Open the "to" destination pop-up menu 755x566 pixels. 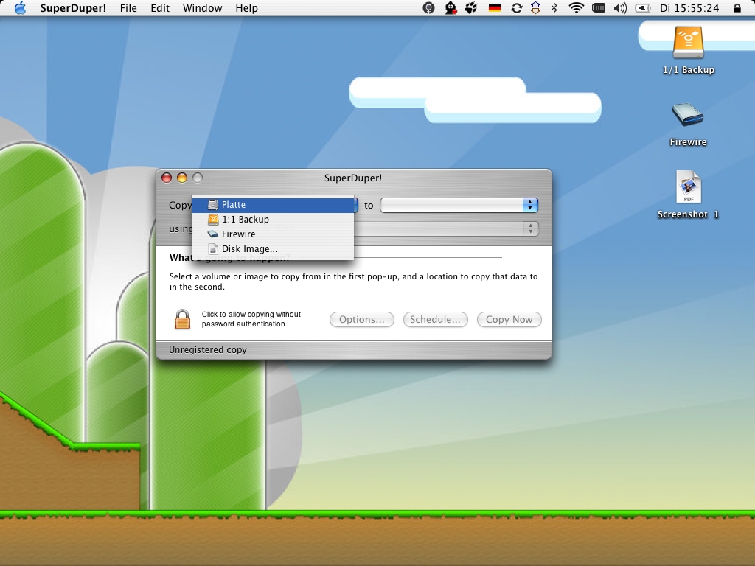click(459, 205)
